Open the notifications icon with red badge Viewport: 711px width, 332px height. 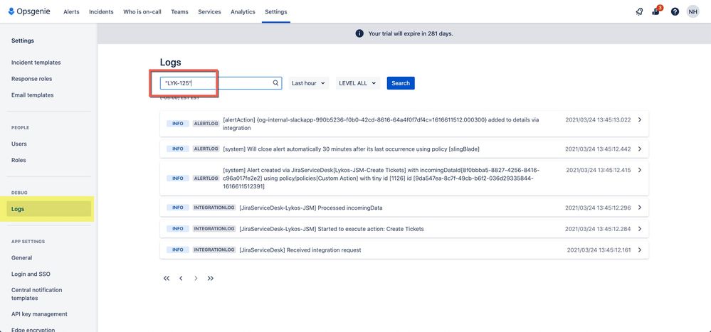pyautogui.click(x=657, y=11)
